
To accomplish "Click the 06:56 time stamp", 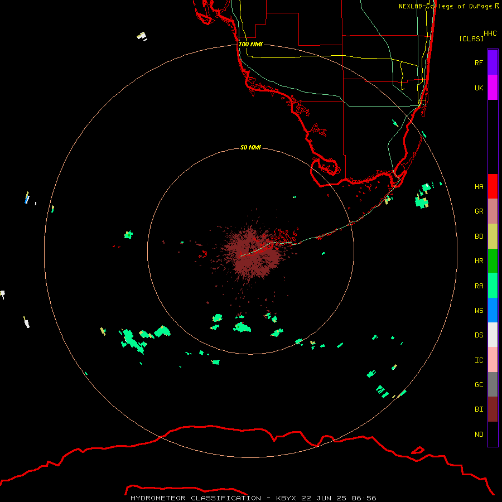I will pyautogui.click(x=364, y=498).
